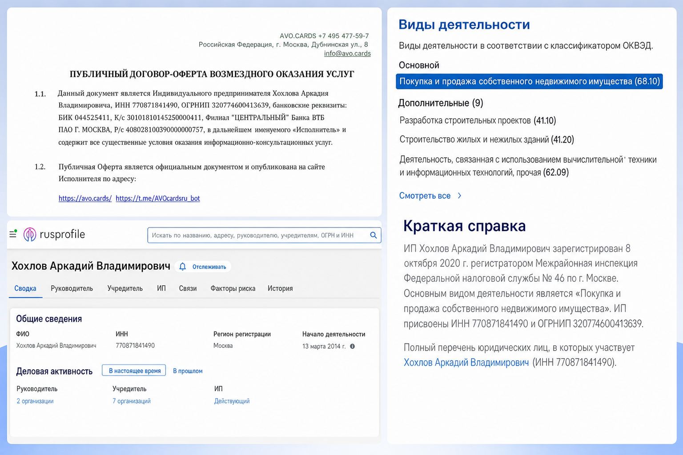This screenshot has height=455, width=683.
Task: Click the AVO.CARDS phone number line
Action: (324, 36)
